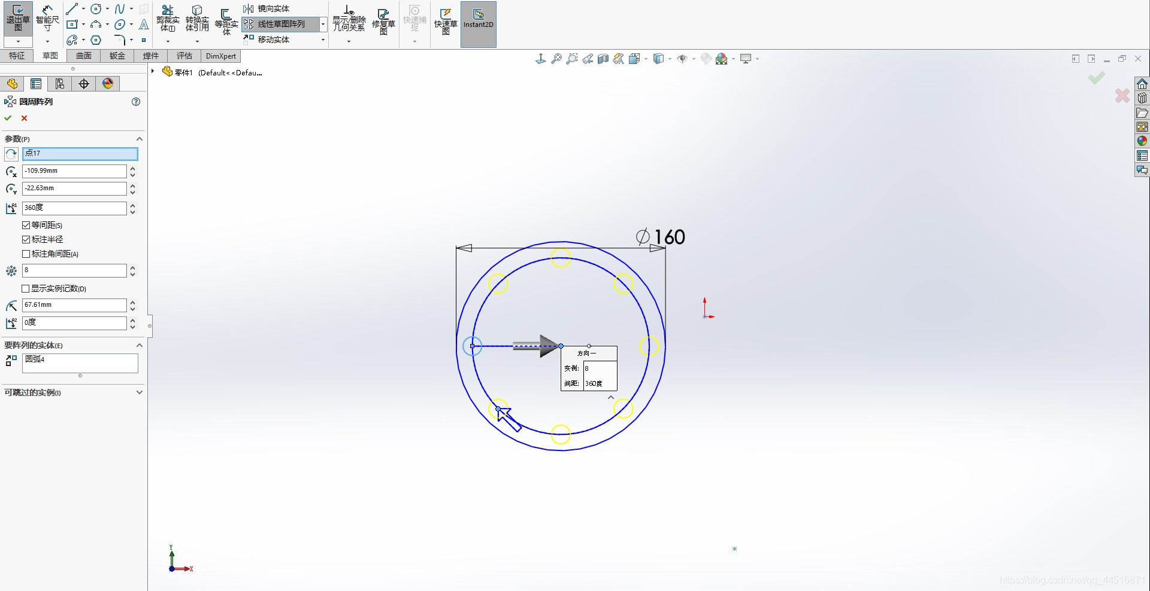Click the Exit Sketch (退出草图) button
This screenshot has height=591, width=1150.
[18, 18]
